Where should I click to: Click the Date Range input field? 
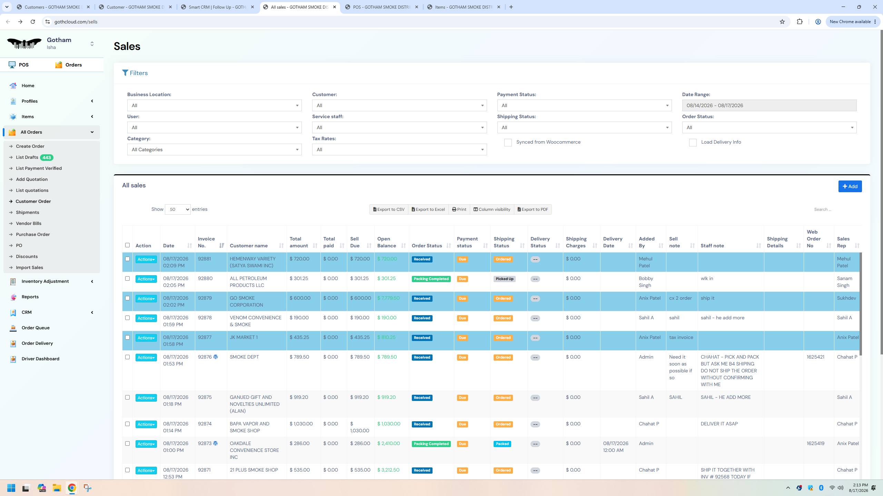click(x=769, y=105)
